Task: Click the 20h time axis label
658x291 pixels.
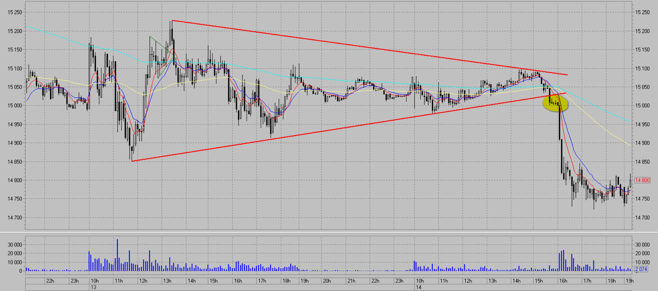Action: 327,281
